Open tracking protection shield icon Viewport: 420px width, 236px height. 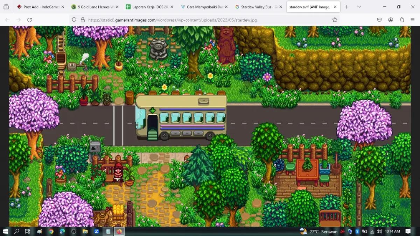coord(74,20)
